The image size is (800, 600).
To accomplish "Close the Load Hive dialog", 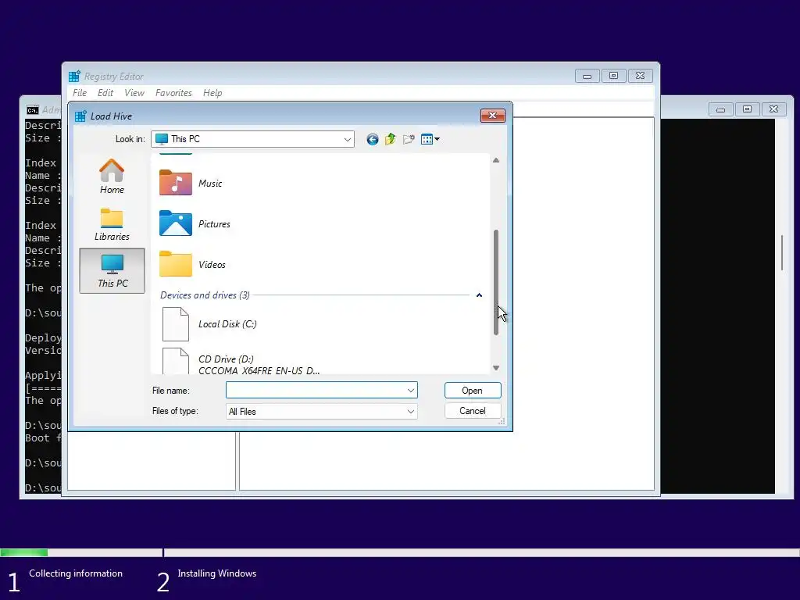I will click(492, 116).
